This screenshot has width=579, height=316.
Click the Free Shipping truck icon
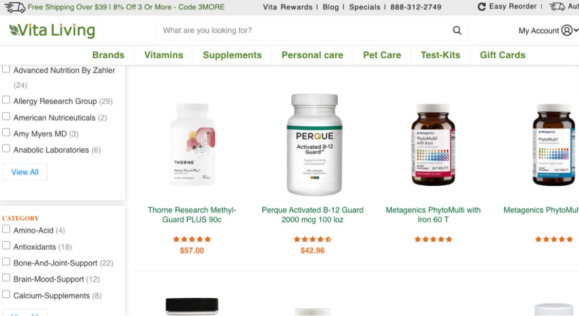15,7
